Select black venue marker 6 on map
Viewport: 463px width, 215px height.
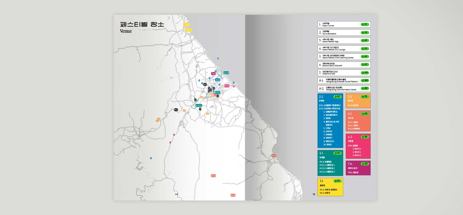(195, 100)
